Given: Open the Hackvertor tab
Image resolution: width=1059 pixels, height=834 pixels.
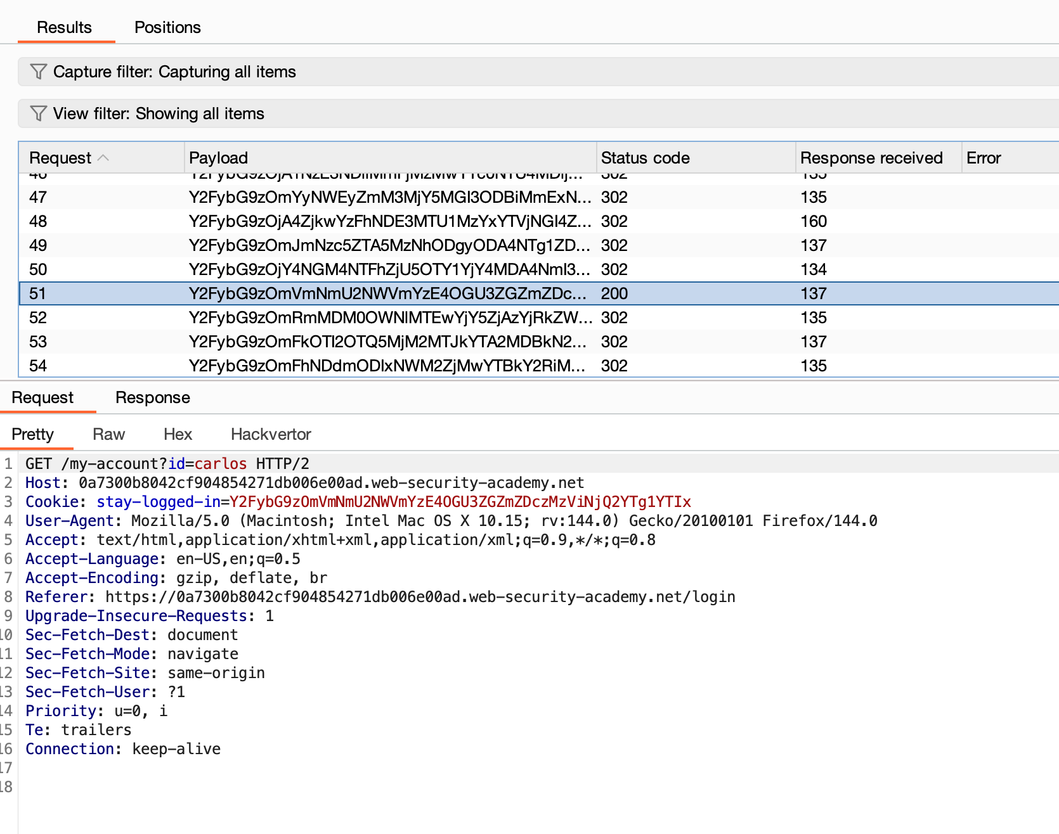Looking at the screenshot, I should 271,434.
